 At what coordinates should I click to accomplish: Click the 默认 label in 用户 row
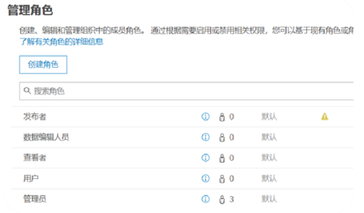pos(269,178)
